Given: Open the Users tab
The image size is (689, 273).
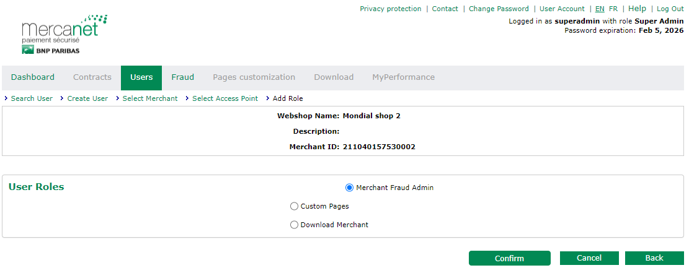Looking at the screenshot, I should (141, 77).
